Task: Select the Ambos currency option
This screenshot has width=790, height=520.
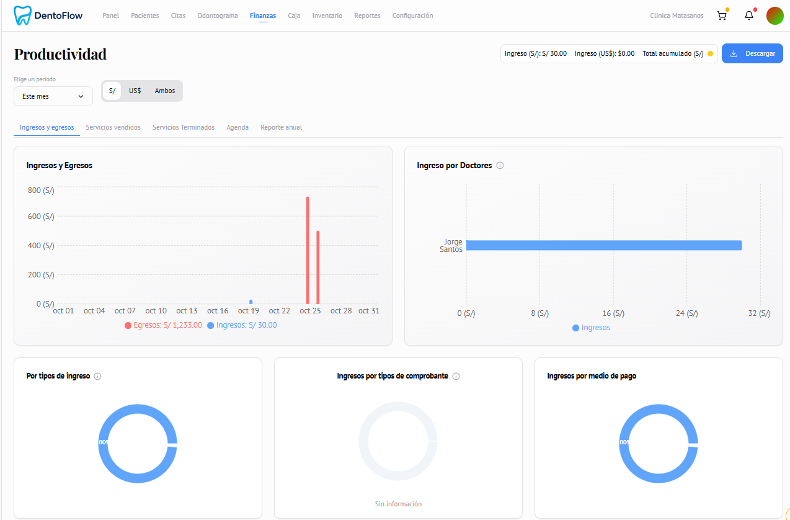Action: click(164, 91)
